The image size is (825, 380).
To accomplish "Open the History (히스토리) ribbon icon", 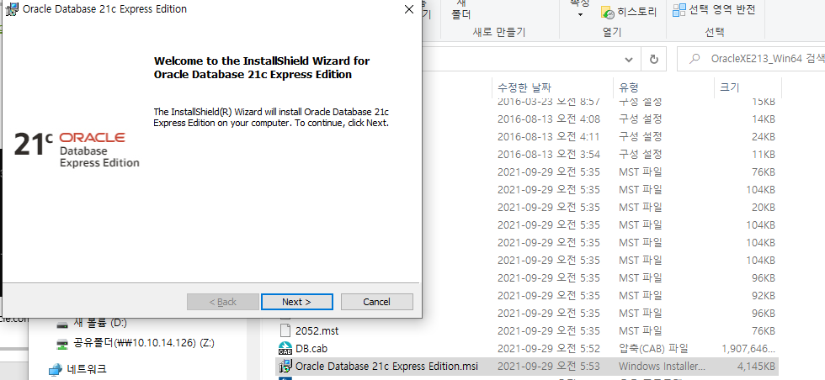I will point(608,13).
